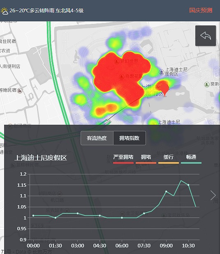Click the chart data point at 04:30

click(100, 215)
